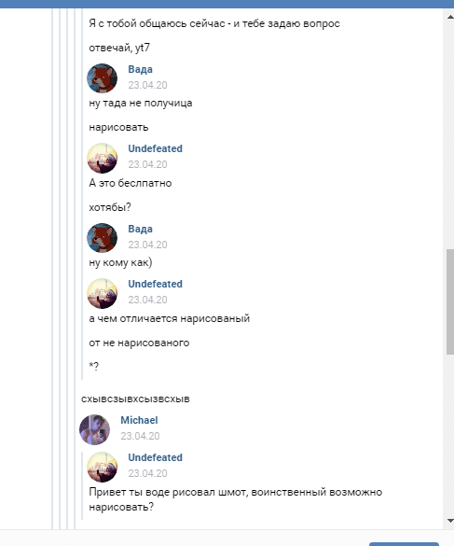Click Undefeated avatar above 'а чем отличается'

click(102, 293)
